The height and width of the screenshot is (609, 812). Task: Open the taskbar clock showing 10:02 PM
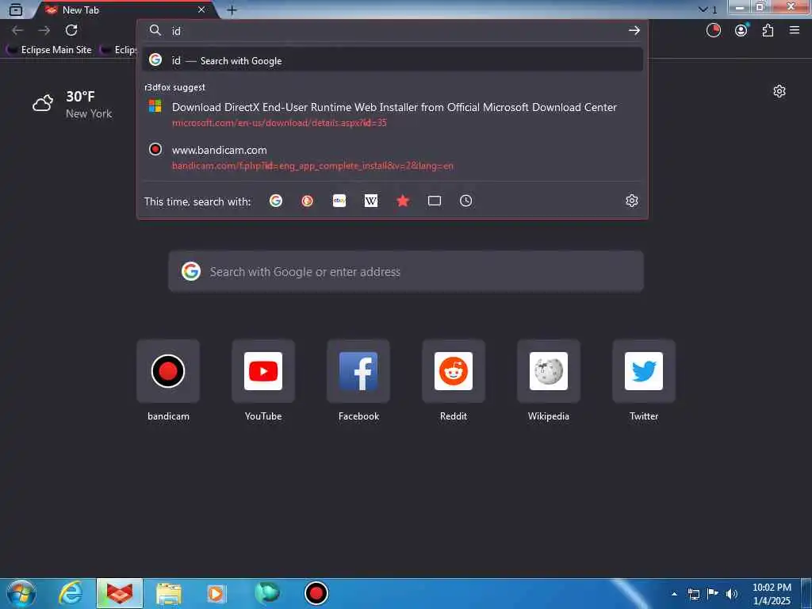click(772, 594)
